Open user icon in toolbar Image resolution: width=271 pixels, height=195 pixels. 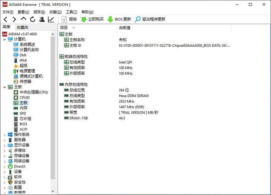point(42,19)
